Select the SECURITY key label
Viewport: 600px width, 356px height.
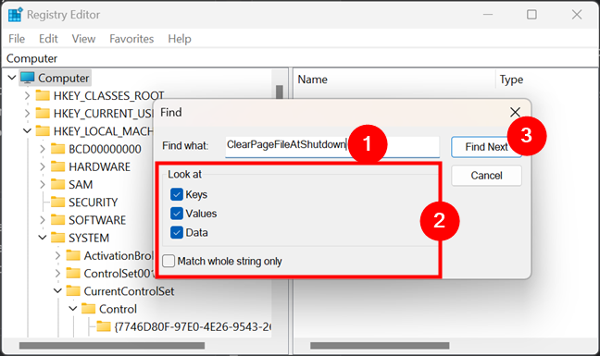pos(93,203)
